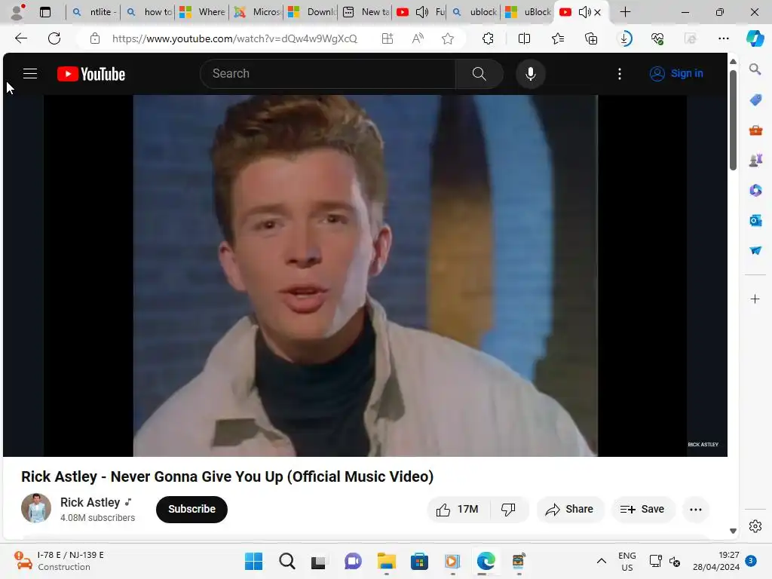Open the sidebar Games chess icon
The image size is (772, 579).
point(755,160)
